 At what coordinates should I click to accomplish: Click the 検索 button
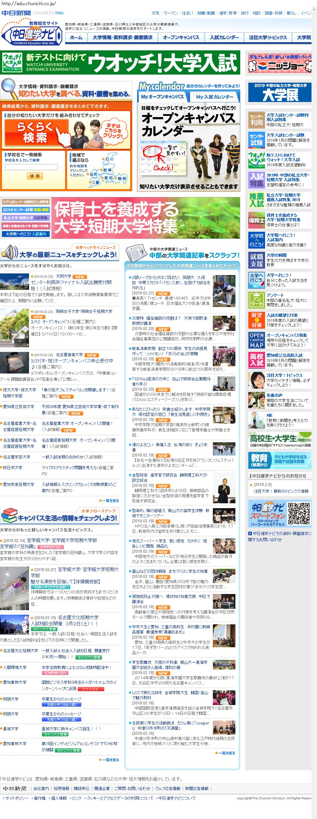pyautogui.click(x=35, y=176)
